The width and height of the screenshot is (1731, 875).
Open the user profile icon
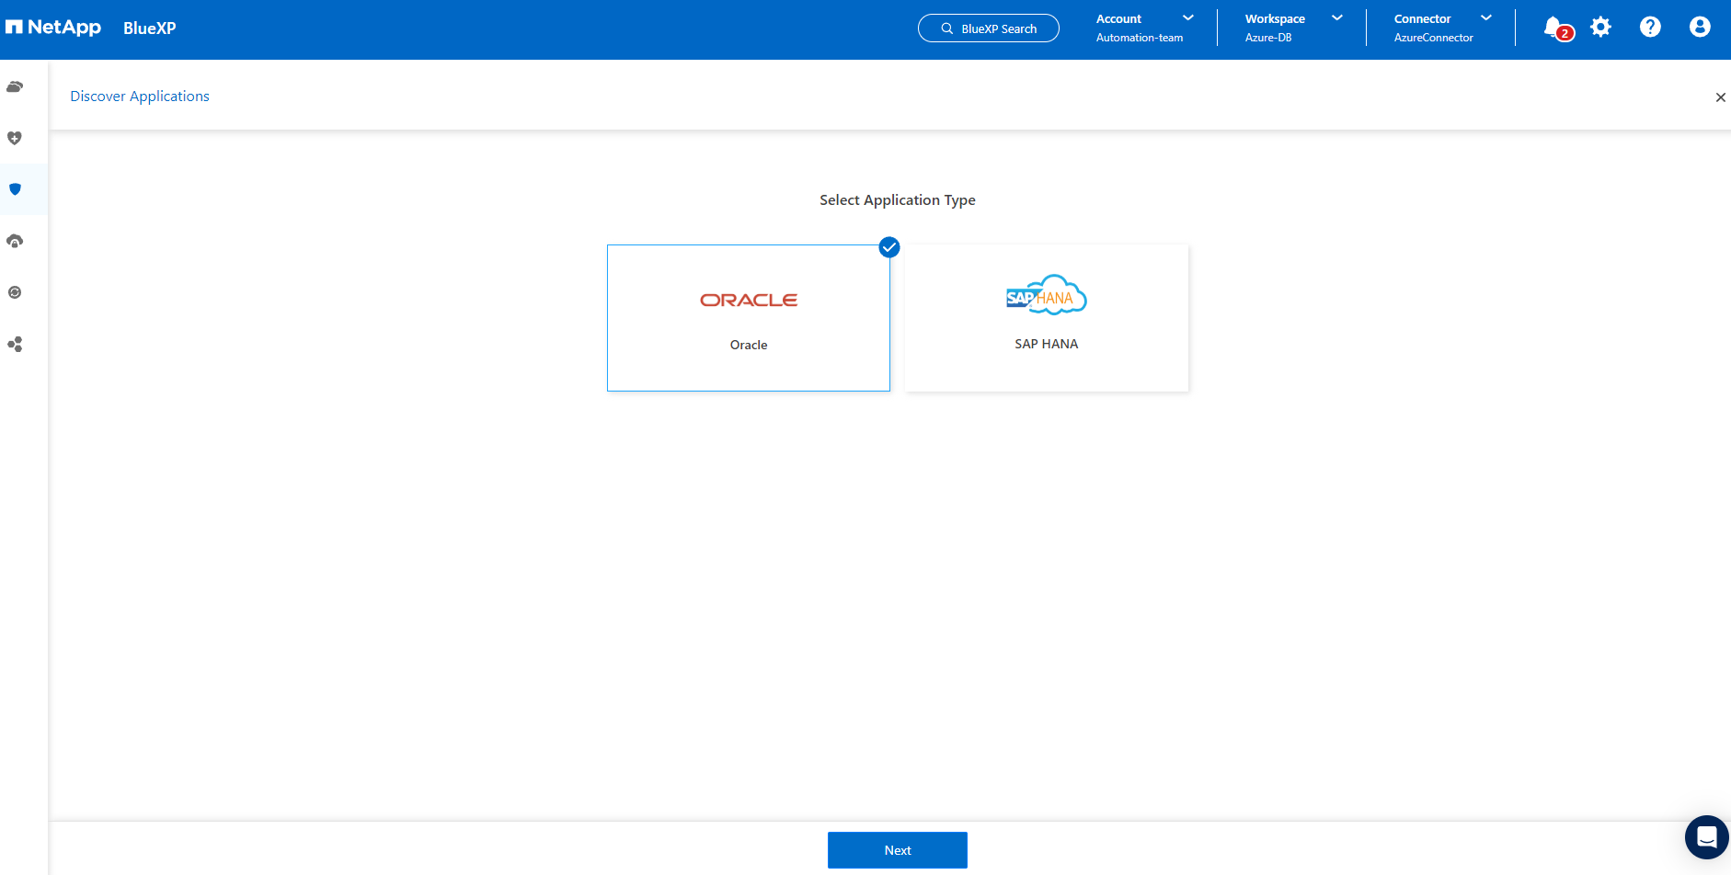1700,28
